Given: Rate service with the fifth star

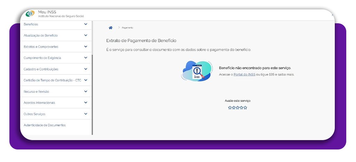Looking at the screenshot, I should coord(245,108).
